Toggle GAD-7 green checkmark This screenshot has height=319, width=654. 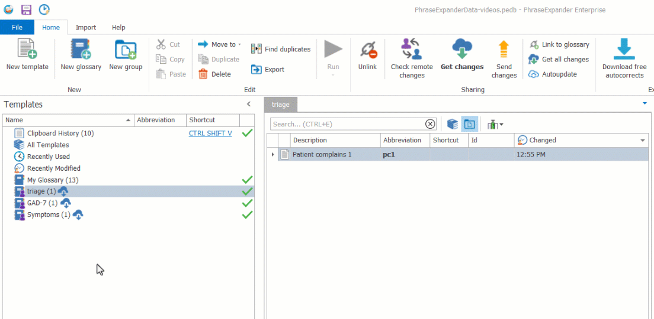click(x=248, y=203)
